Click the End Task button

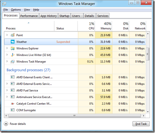coord(141,124)
